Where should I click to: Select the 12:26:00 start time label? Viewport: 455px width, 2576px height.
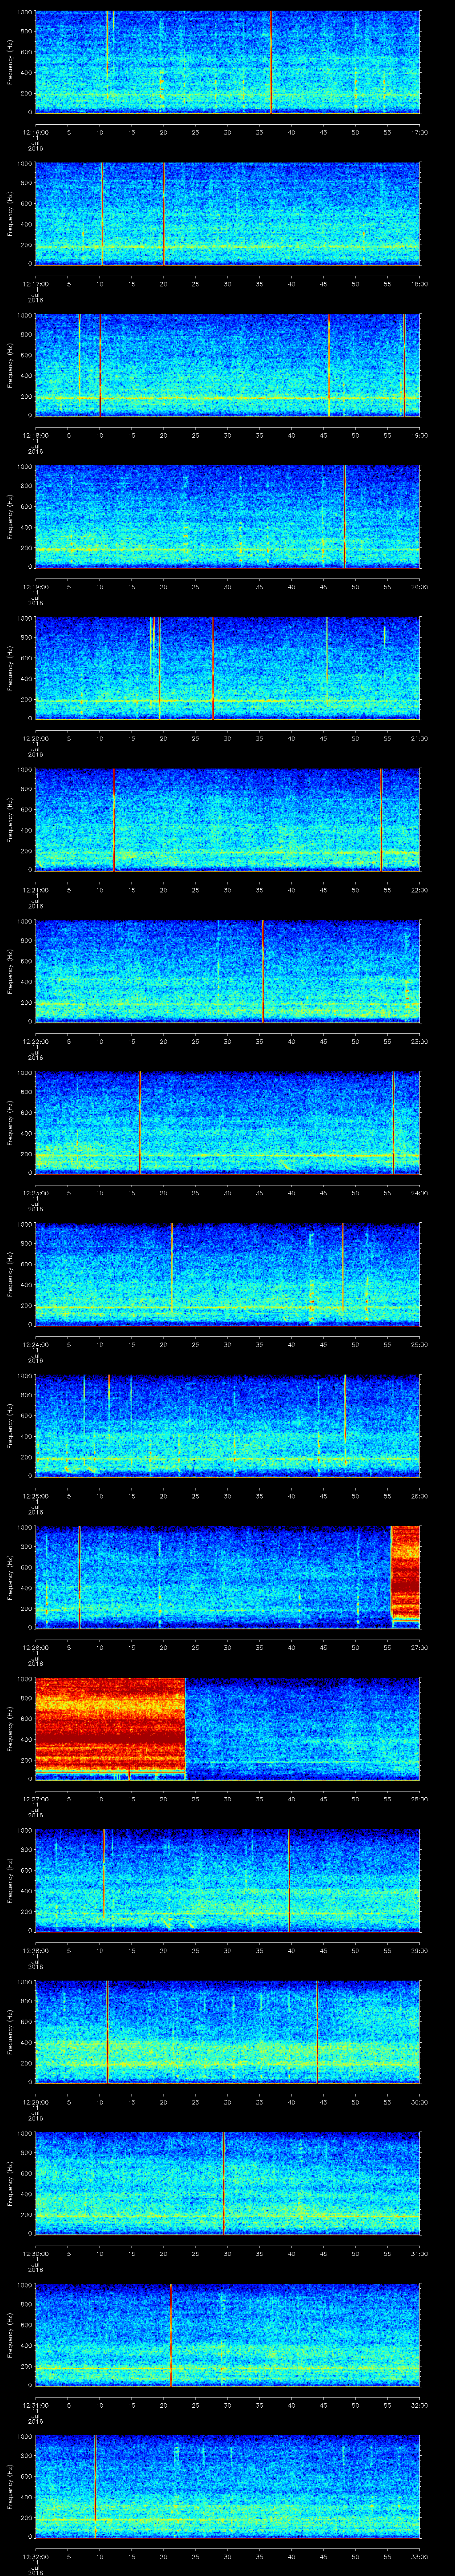35,1647
